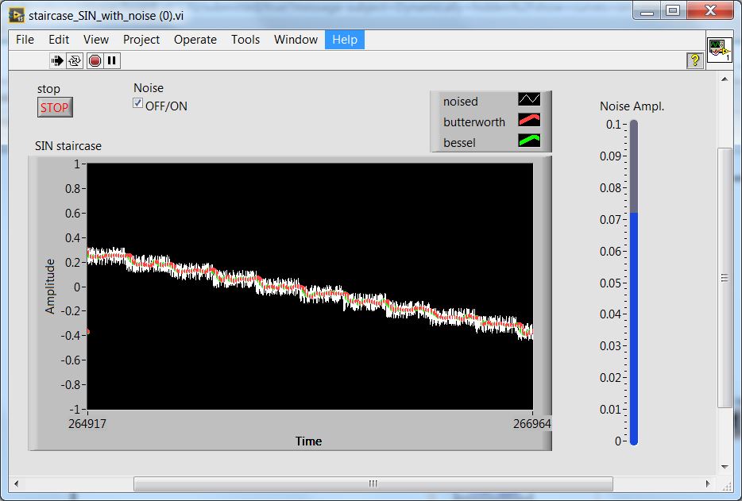Click the X-axis start value 264917
The image size is (742, 501).
87,423
